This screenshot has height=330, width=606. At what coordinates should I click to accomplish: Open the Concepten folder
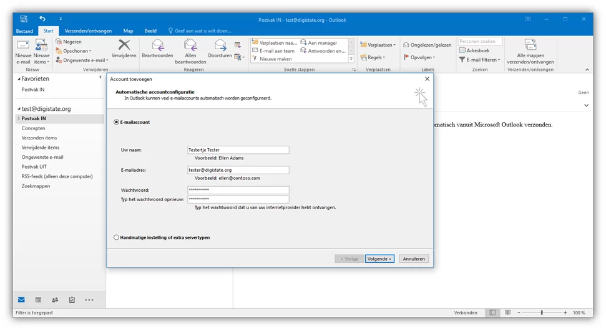pos(33,128)
